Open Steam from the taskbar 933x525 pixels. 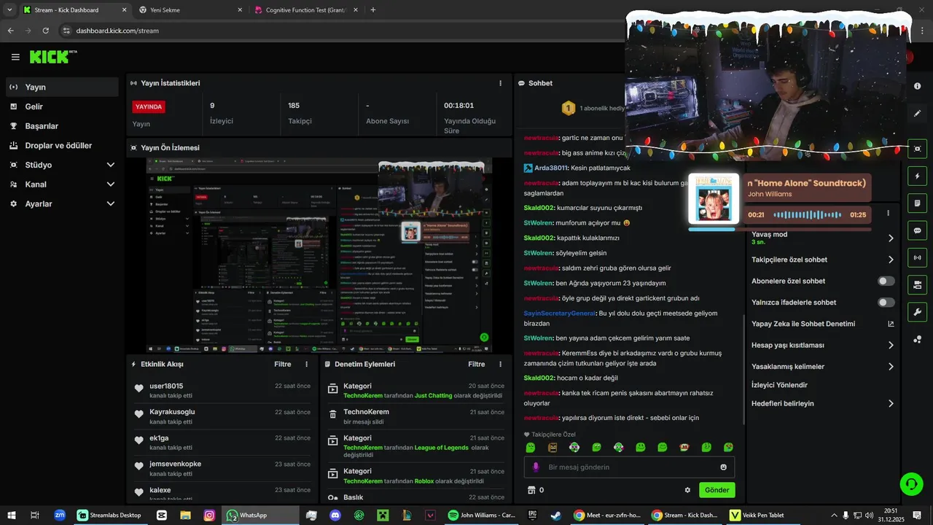click(x=555, y=515)
